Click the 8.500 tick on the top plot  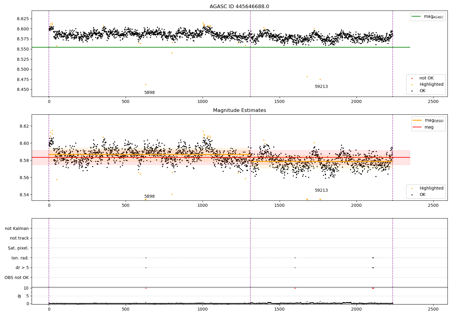23,69
